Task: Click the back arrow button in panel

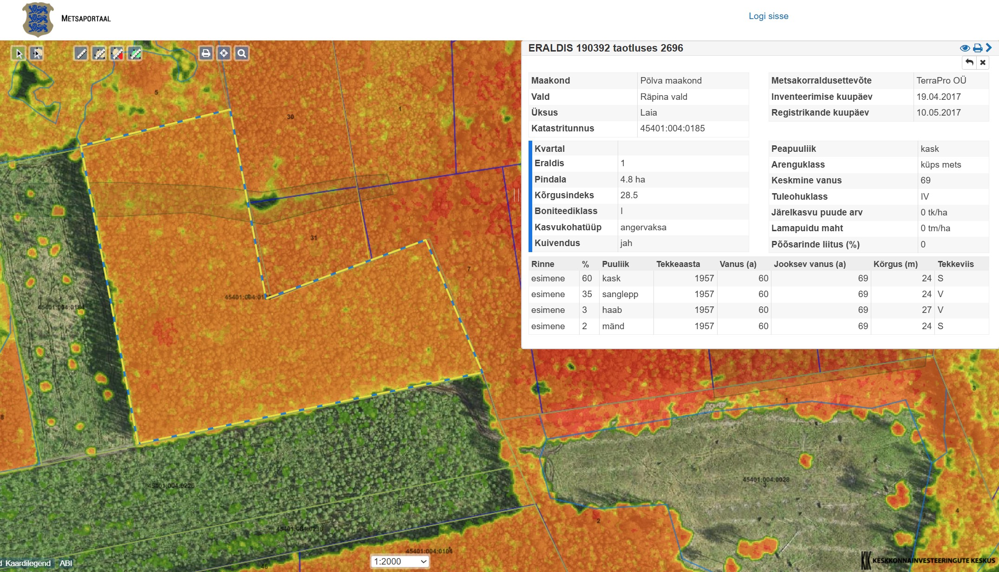Action: pyautogui.click(x=969, y=62)
